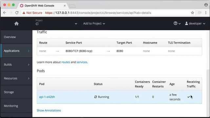Open the developer user menu
This screenshot has width=210, height=118.
tap(195, 24)
